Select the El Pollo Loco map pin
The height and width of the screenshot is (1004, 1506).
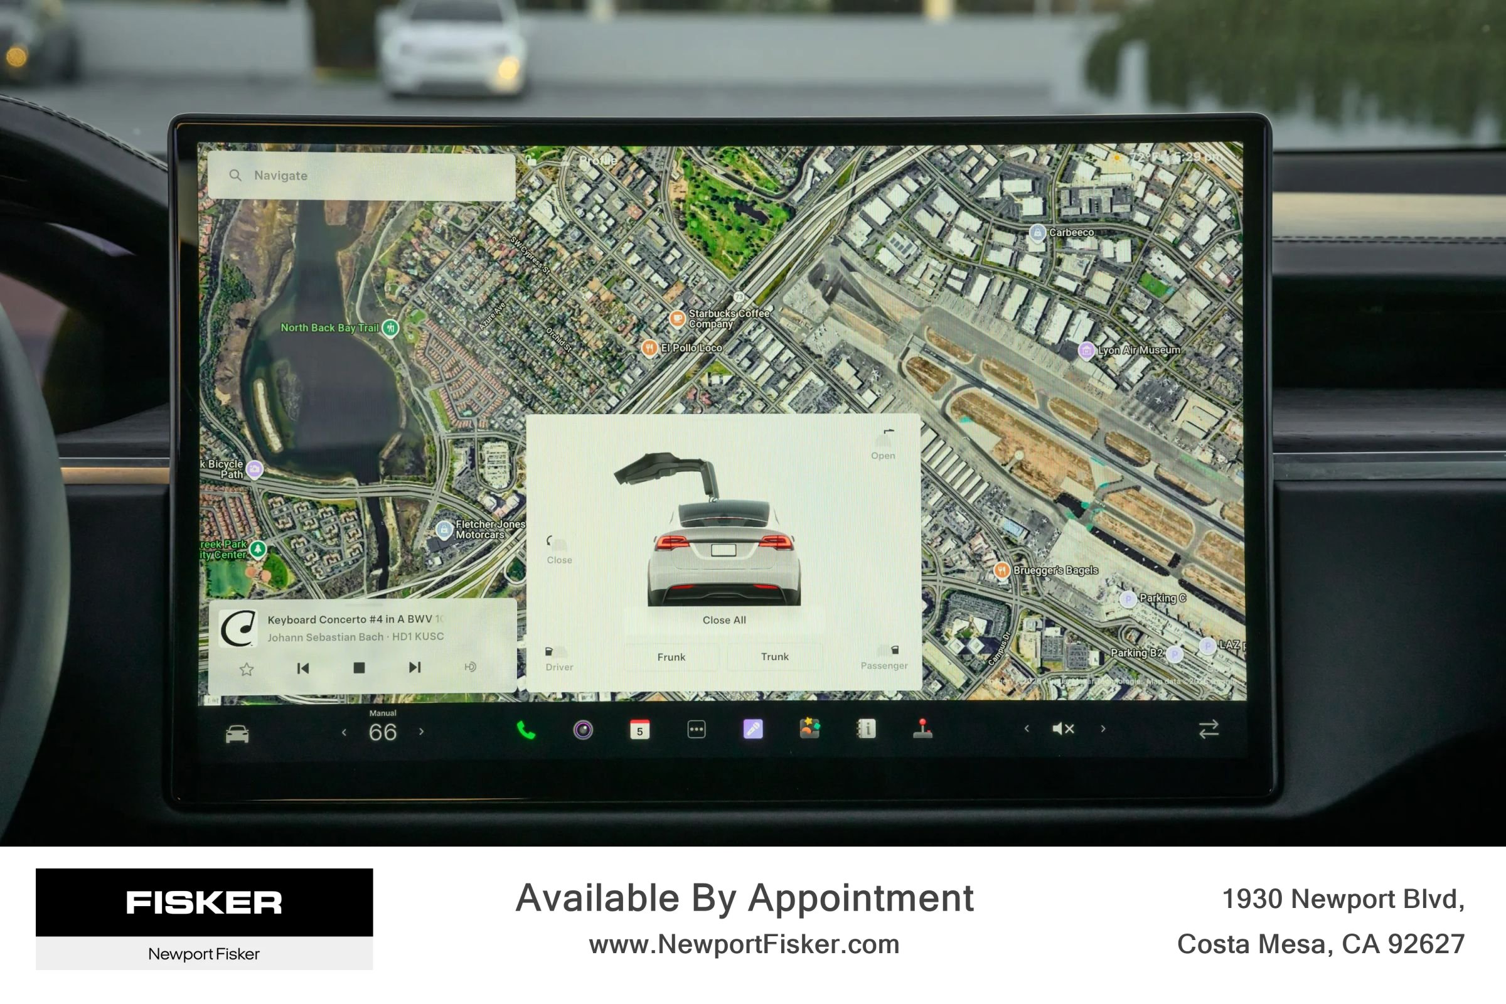point(649,348)
